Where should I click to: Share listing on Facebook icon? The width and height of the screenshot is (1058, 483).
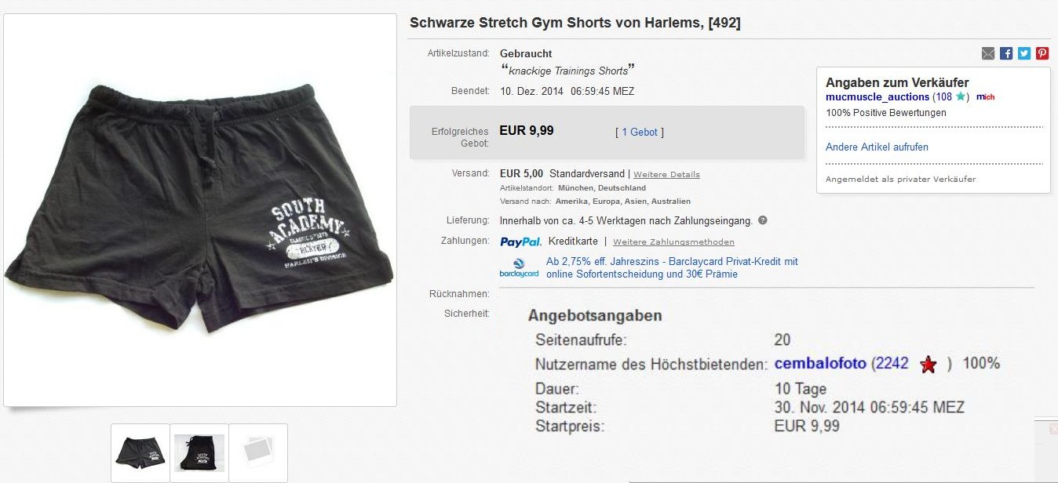[x=1006, y=53]
